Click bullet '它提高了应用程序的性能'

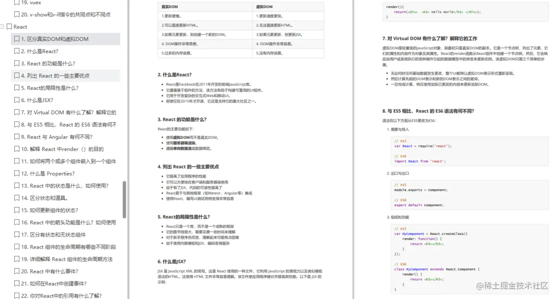tap(186, 176)
